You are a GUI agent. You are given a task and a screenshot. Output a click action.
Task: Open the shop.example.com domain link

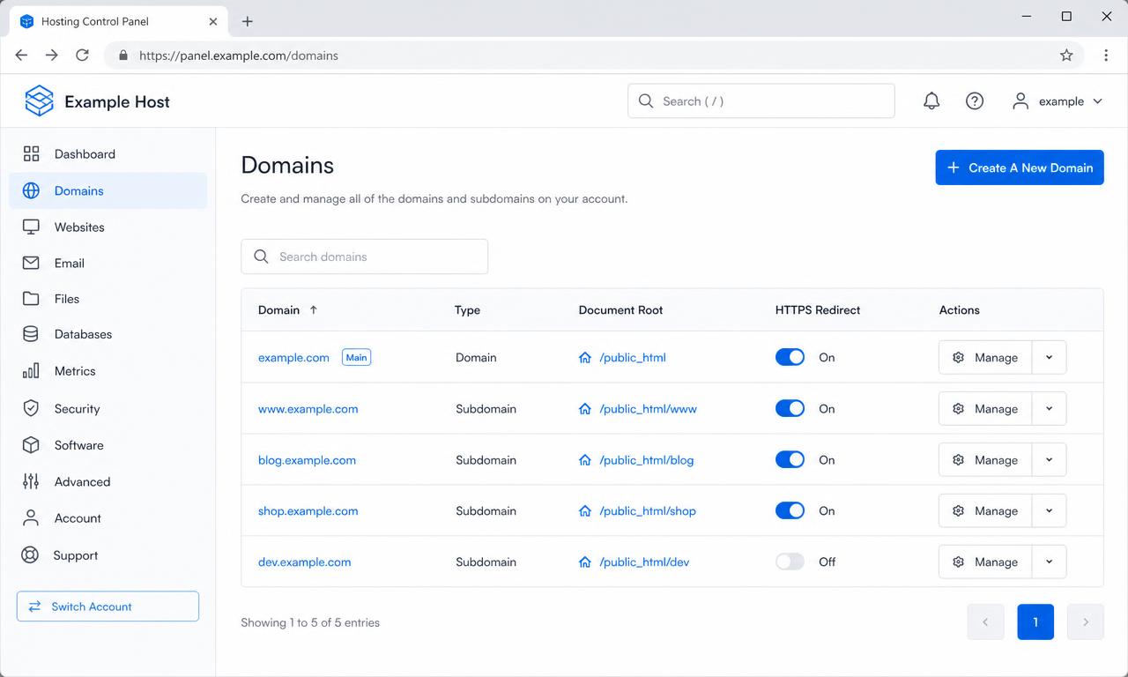(x=308, y=511)
